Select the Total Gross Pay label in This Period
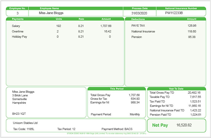 [100, 95]
